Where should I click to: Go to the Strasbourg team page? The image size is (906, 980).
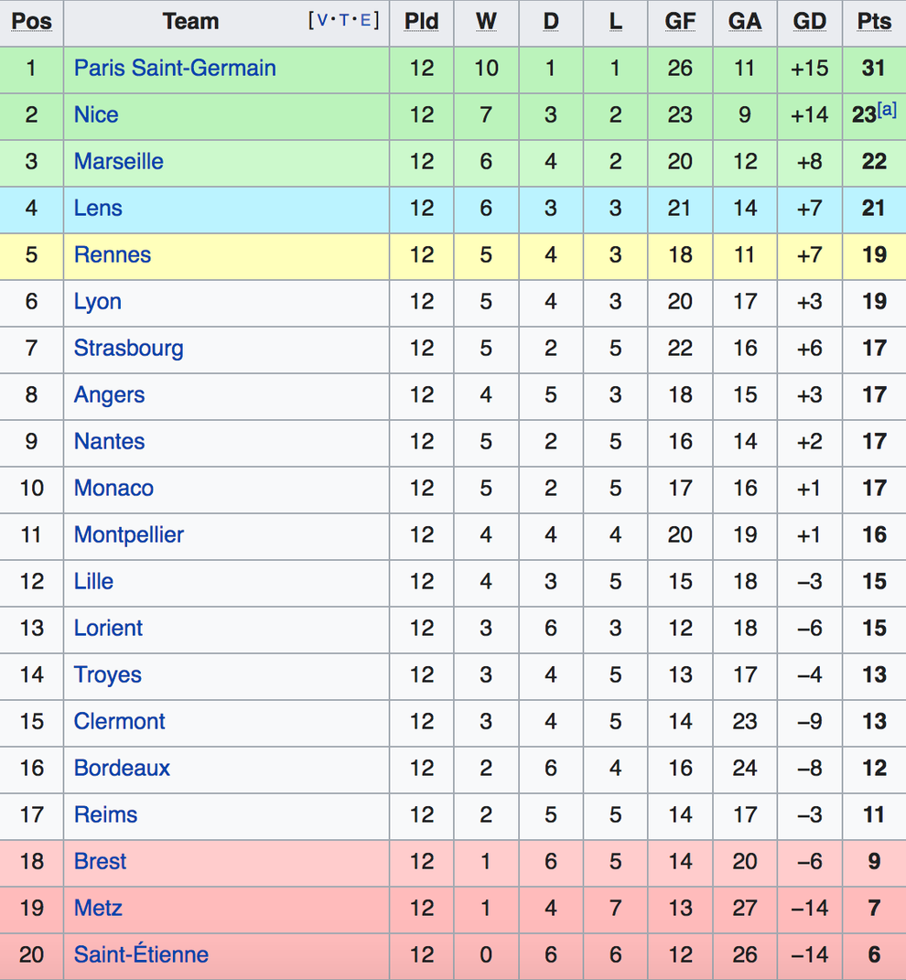[x=129, y=349]
